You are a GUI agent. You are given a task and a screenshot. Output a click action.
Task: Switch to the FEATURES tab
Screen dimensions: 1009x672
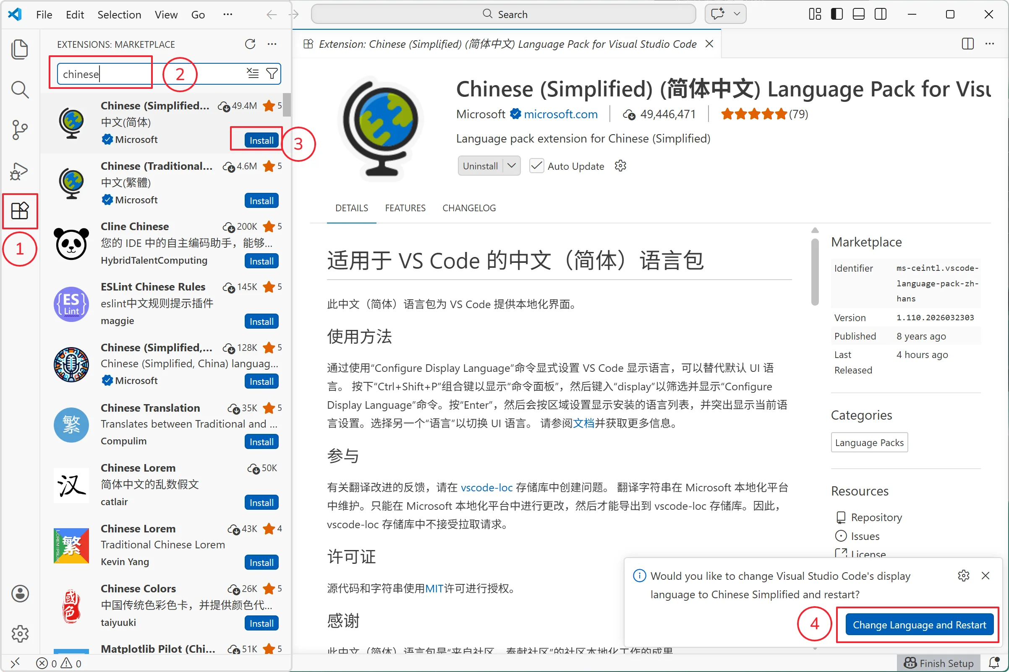(405, 208)
